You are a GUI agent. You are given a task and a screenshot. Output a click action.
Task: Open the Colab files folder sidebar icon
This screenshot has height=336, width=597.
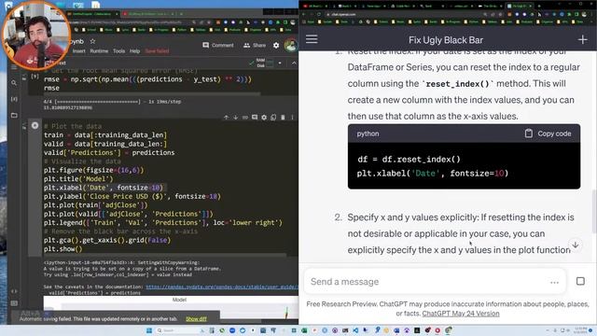tap(14, 115)
